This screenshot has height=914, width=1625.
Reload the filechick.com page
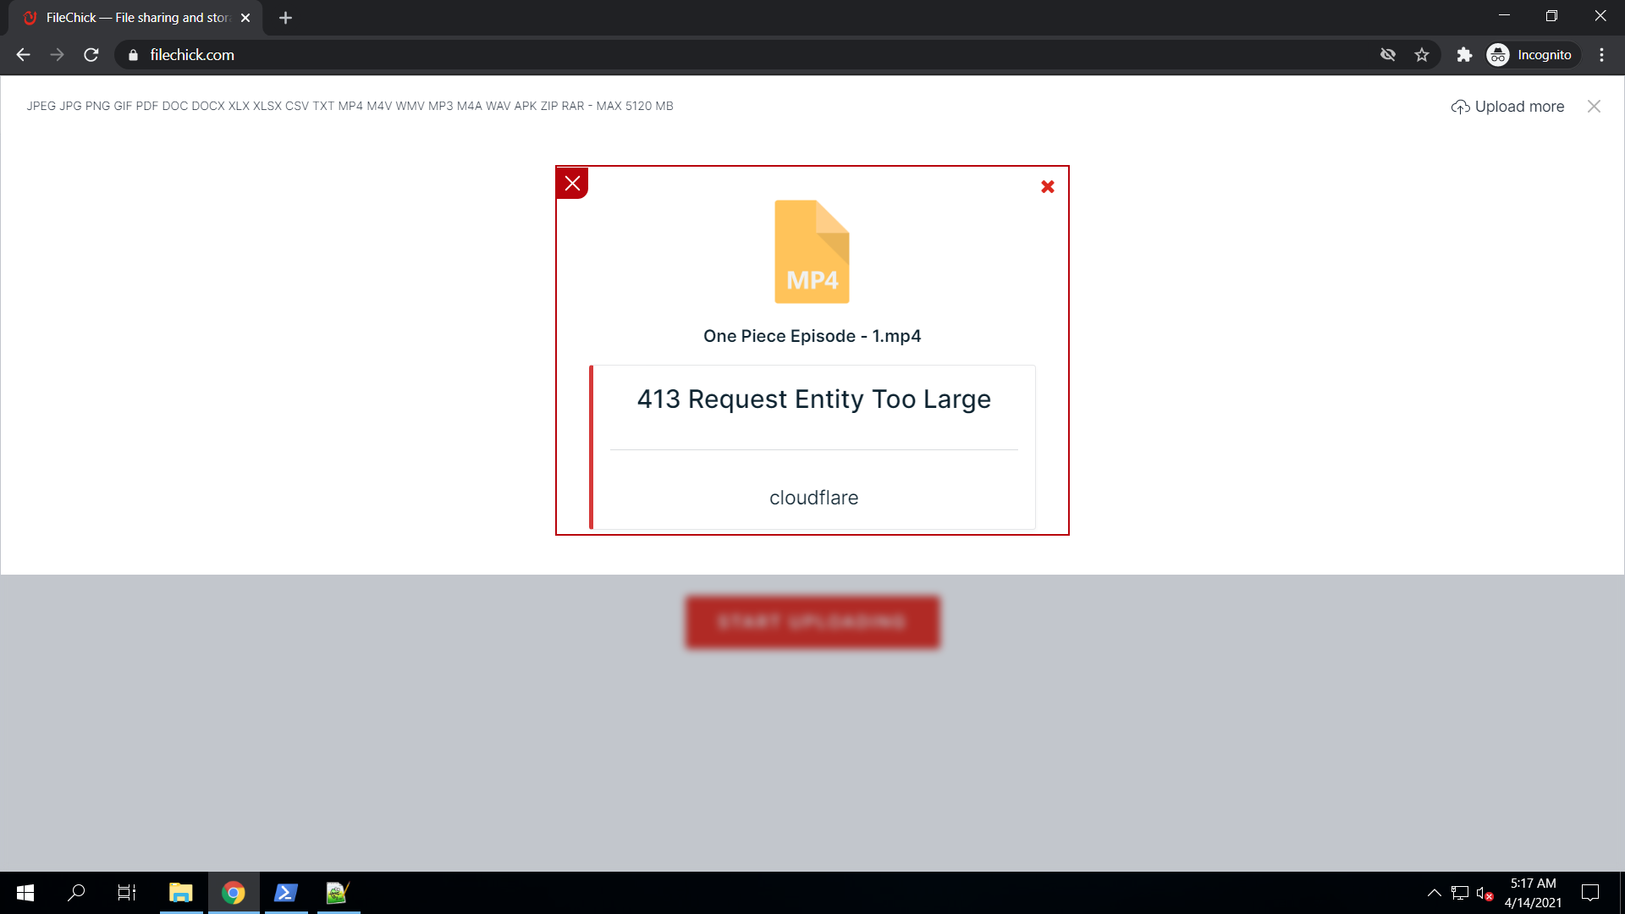point(91,55)
